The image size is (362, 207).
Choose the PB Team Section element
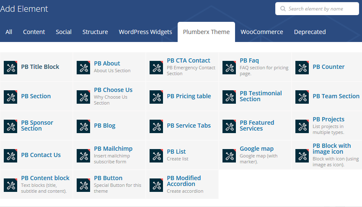coord(336,96)
